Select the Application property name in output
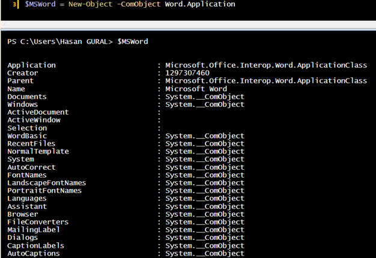376x258 pixels. [x=31, y=65]
